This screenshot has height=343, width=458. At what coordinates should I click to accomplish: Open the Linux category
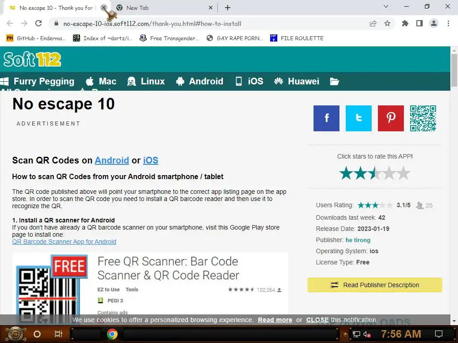(x=146, y=81)
